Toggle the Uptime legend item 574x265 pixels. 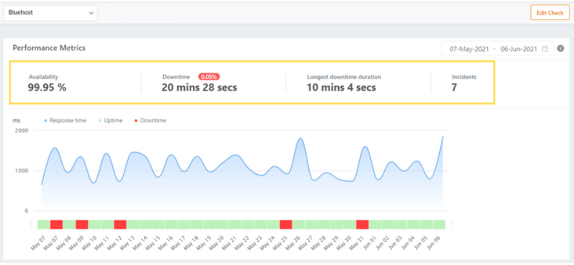tap(110, 120)
